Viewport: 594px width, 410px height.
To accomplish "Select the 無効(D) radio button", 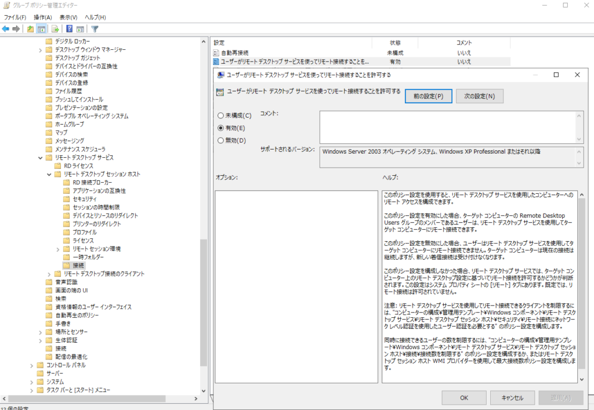I will pos(220,140).
